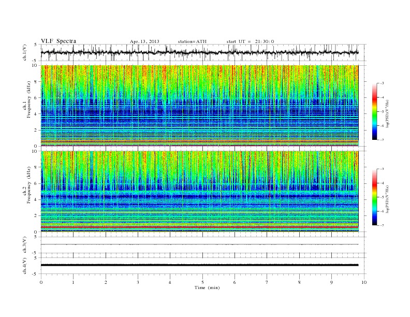The width and height of the screenshot is (410, 317).
Task: Click the time axis tick label '9'
Action: click(x=331, y=282)
